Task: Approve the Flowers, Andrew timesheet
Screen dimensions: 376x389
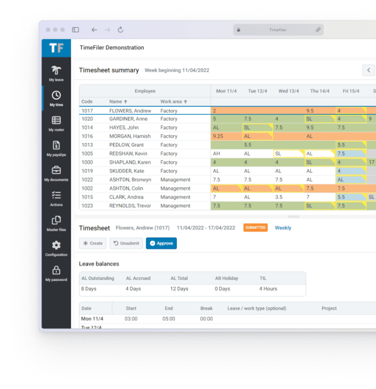Action: point(161,243)
